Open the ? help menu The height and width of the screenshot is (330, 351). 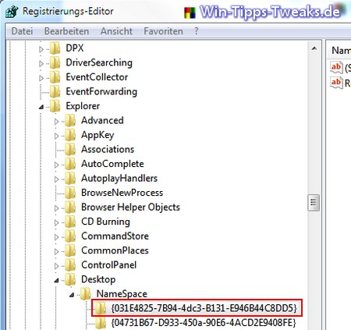(x=197, y=31)
